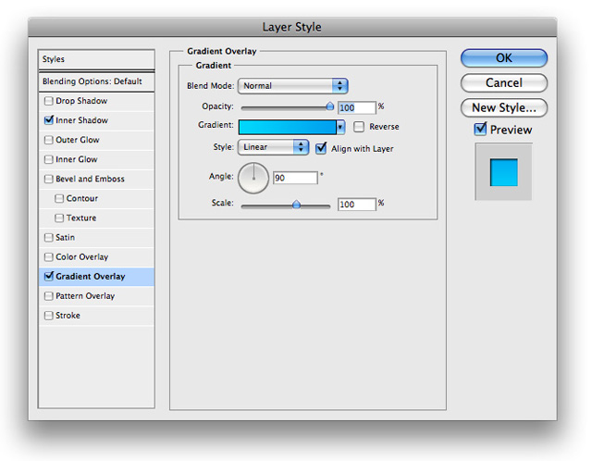The height and width of the screenshot is (461, 592).
Task: Toggle the Reverse gradient checkbox
Action: click(359, 127)
